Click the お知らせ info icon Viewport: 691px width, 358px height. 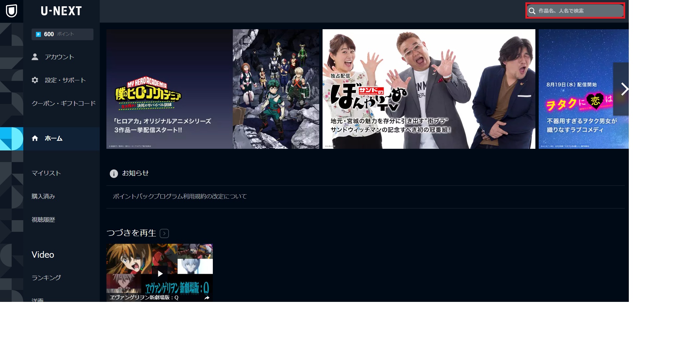(114, 174)
